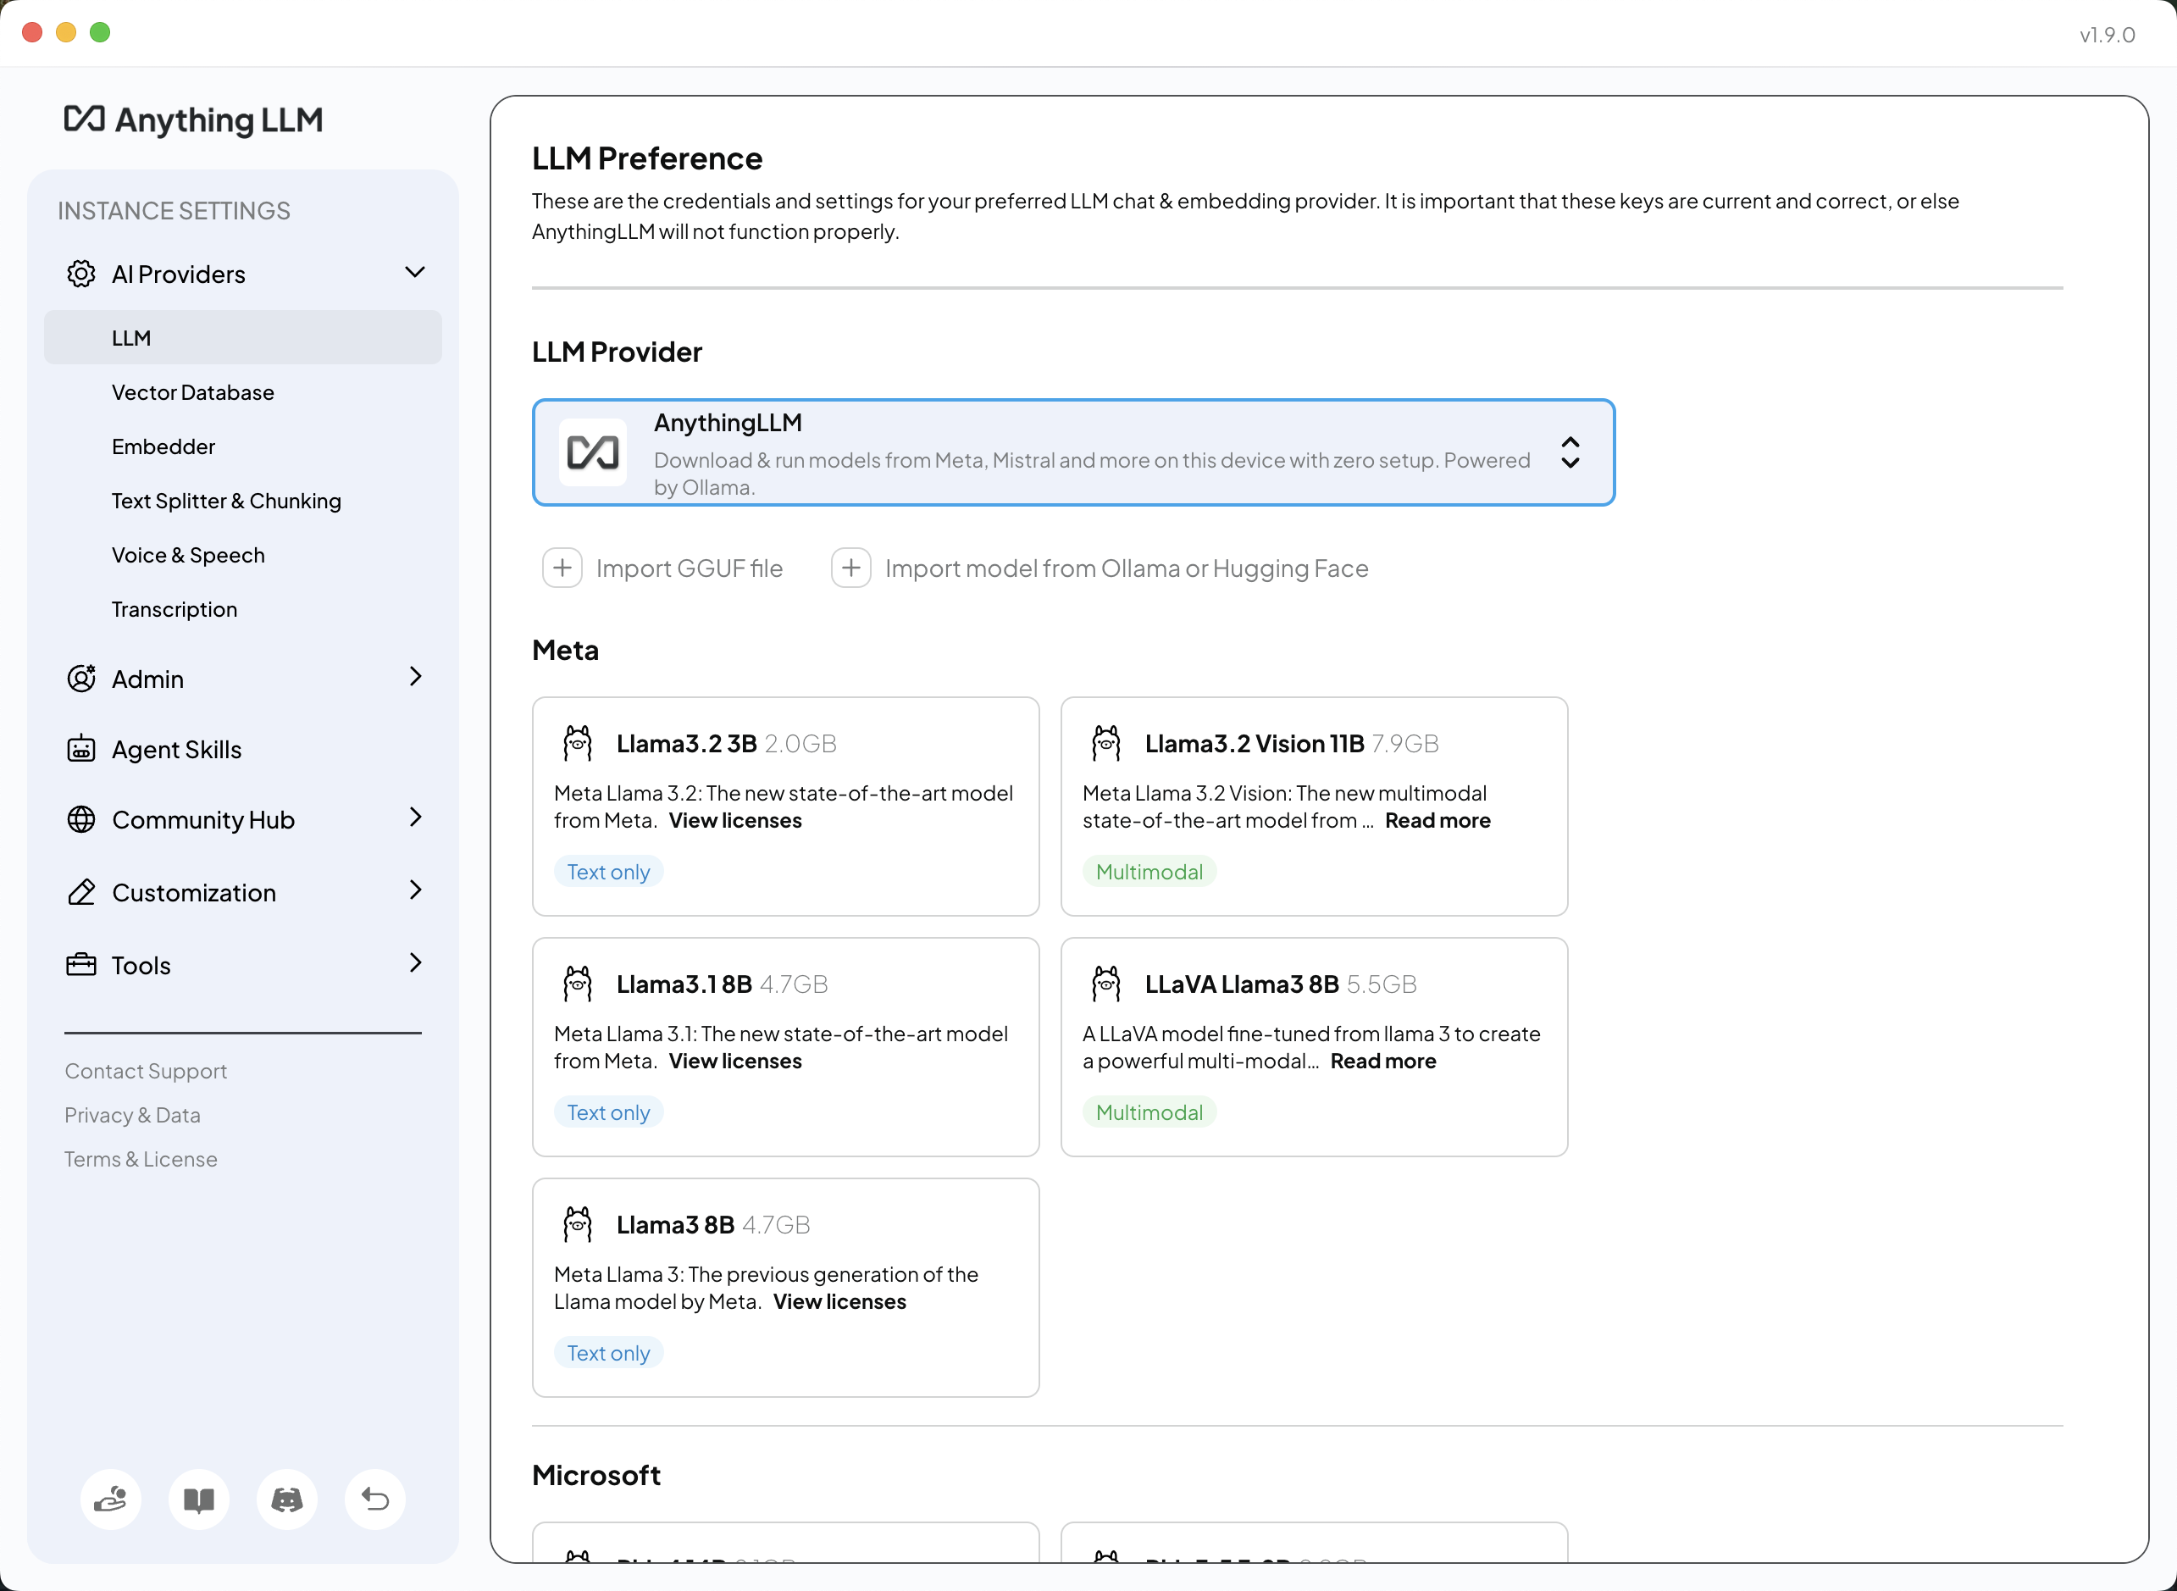
Task: Click llama icon on Llama3.2 Vision 11B card
Action: click(x=1106, y=744)
